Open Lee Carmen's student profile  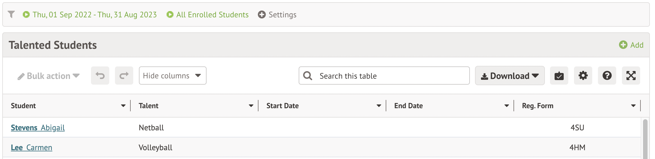pos(31,148)
